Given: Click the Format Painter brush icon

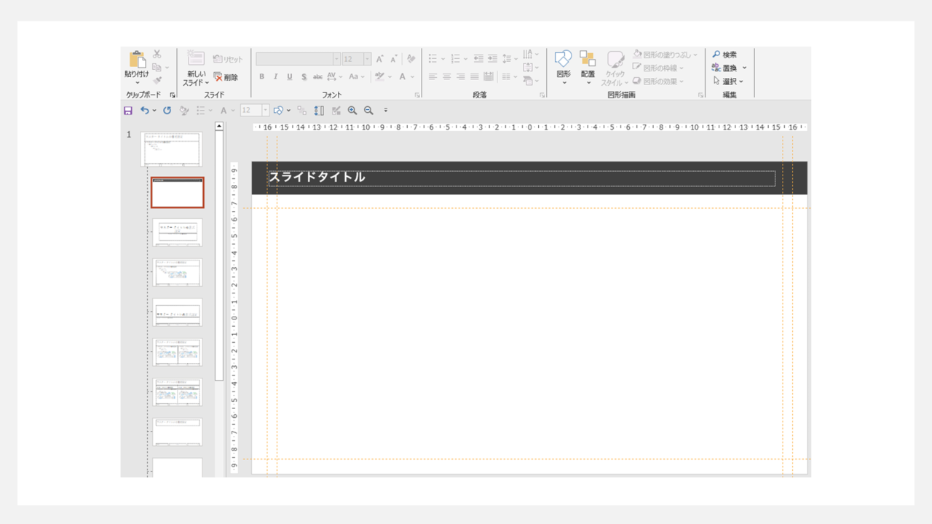Looking at the screenshot, I should coord(157,80).
